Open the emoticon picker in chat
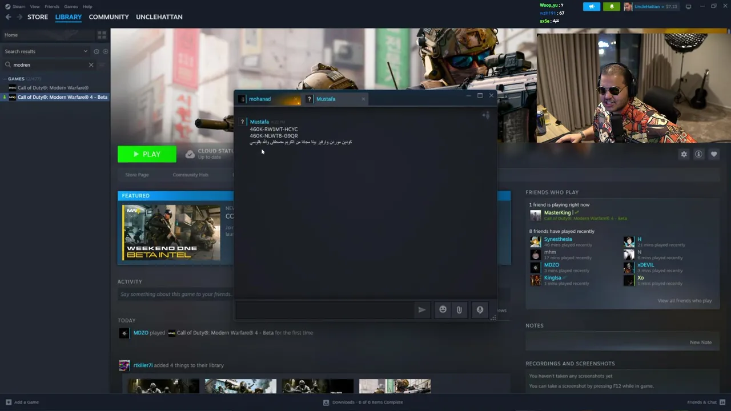 click(443, 309)
